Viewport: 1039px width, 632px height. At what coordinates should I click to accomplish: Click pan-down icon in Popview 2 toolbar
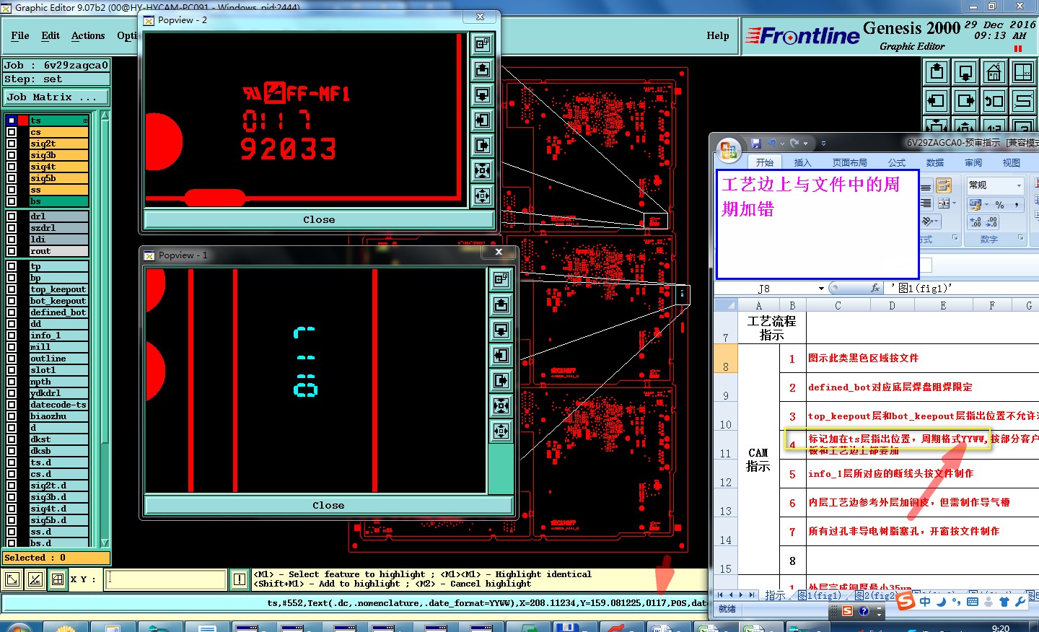point(482,95)
